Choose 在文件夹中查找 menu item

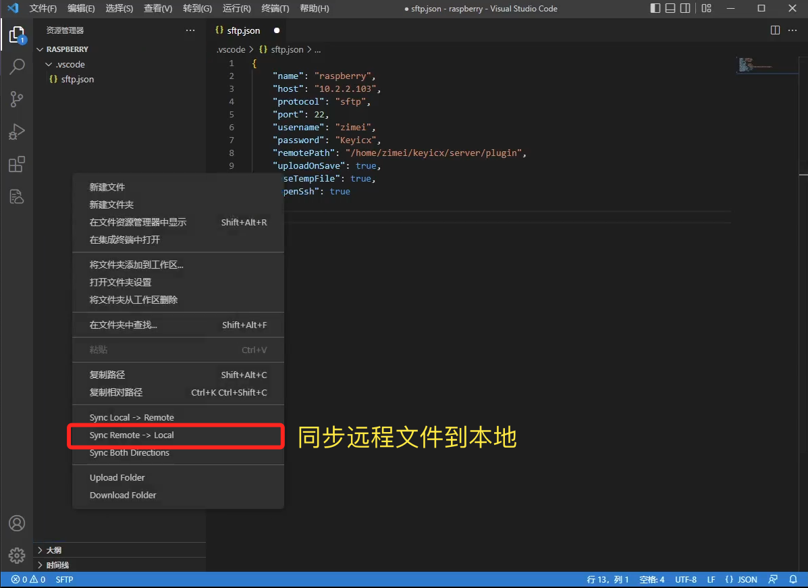(x=178, y=325)
